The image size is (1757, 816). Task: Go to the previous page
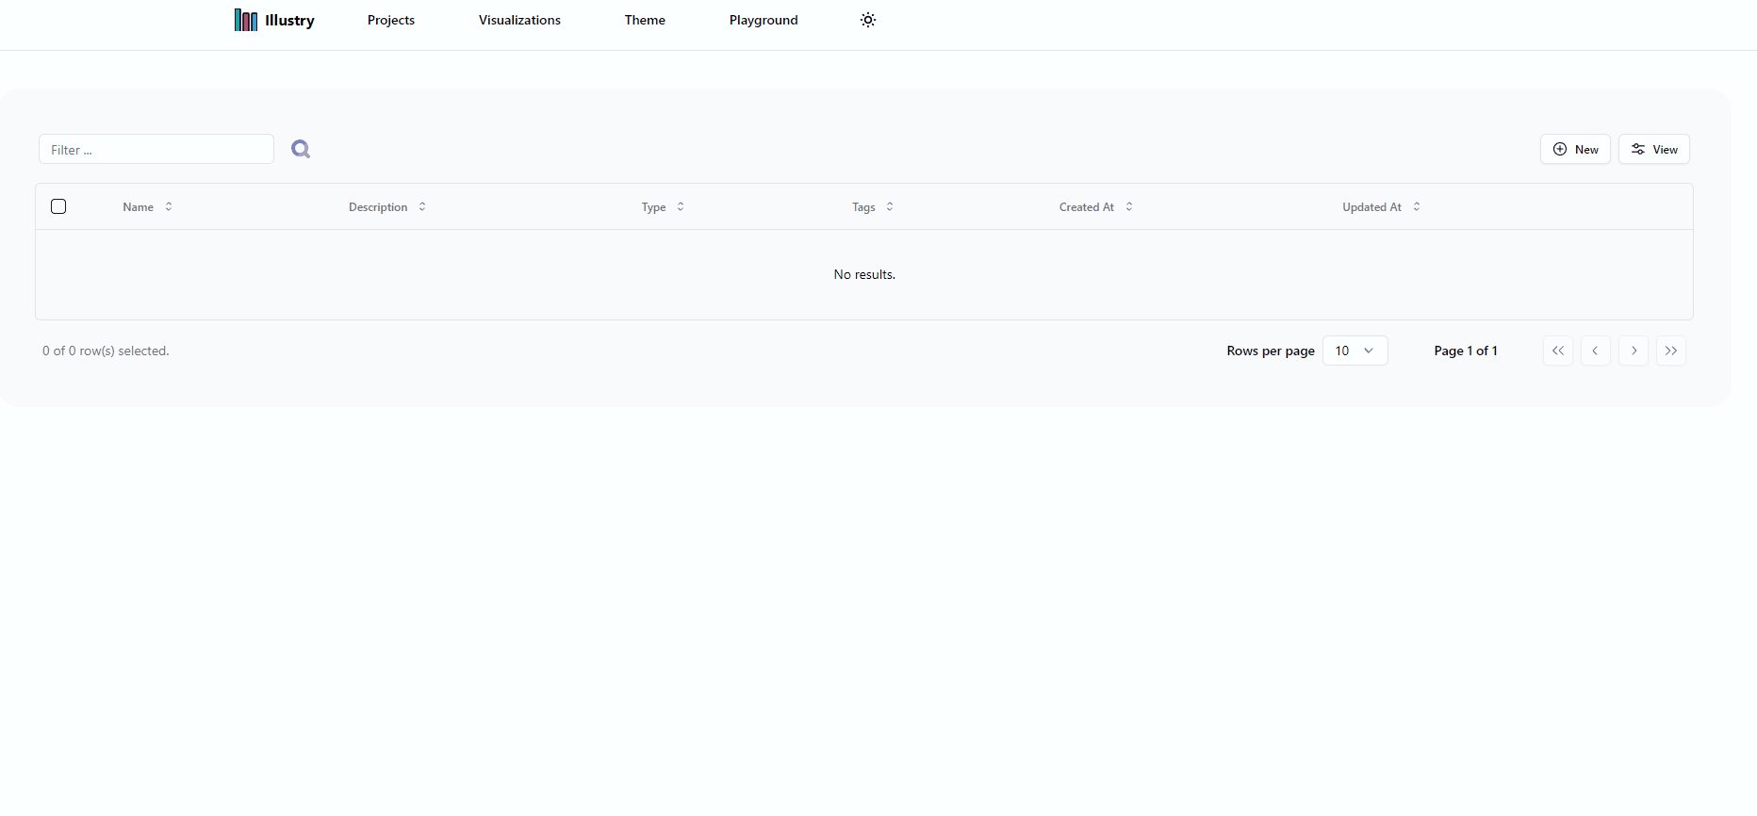(1596, 351)
